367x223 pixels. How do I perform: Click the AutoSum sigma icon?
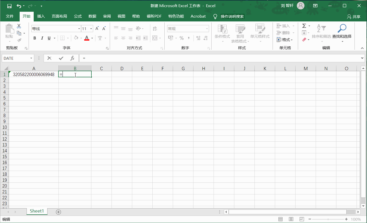[x=304, y=26]
